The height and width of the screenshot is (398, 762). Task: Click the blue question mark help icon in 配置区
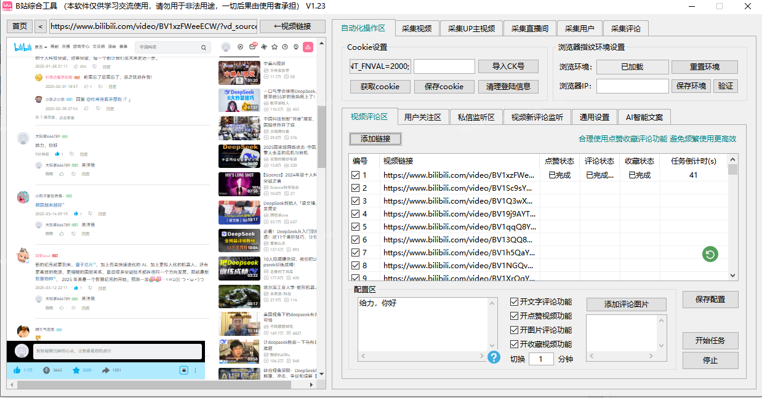(494, 357)
